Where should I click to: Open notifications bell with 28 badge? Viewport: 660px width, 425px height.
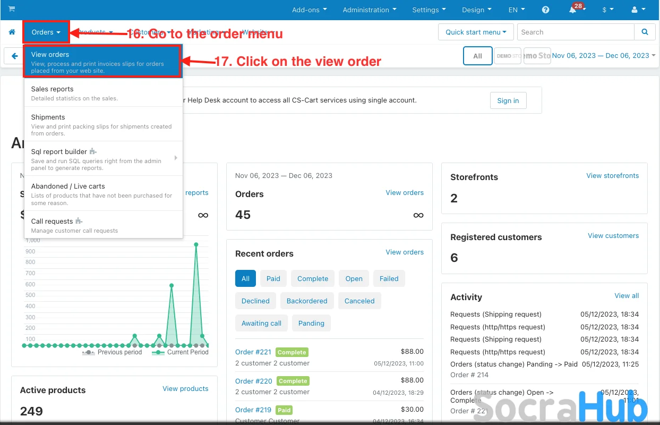tap(573, 10)
